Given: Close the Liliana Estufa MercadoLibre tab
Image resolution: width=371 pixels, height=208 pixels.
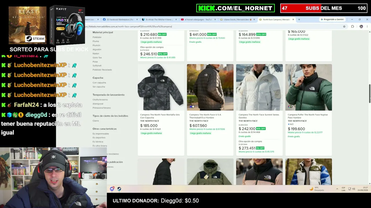Looking at the screenshot, I should click(x=254, y=20).
